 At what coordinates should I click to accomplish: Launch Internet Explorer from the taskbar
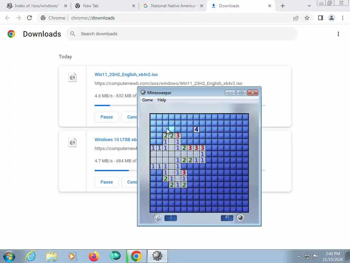(x=30, y=256)
